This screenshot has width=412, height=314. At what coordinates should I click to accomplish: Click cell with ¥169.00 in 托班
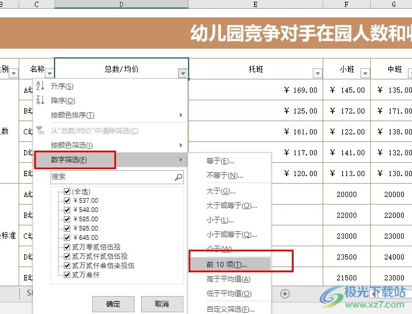click(x=256, y=90)
